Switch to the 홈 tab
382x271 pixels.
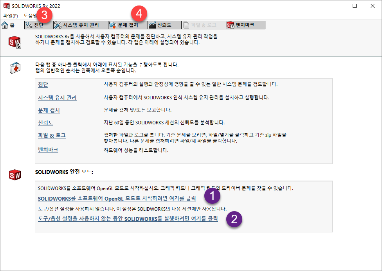pyautogui.click(x=8, y=25)
